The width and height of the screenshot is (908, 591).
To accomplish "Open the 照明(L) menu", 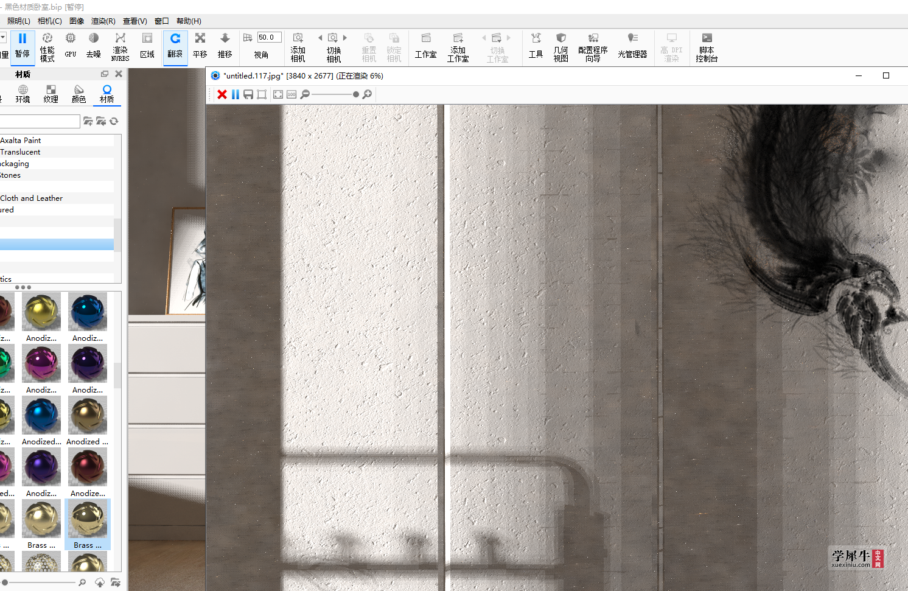I will [19, 21].
